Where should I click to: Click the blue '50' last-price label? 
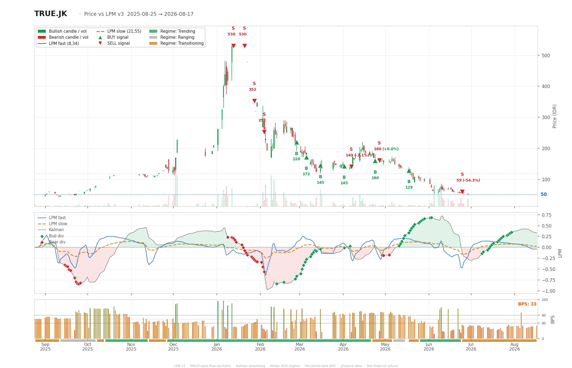[x=543, y=195]
